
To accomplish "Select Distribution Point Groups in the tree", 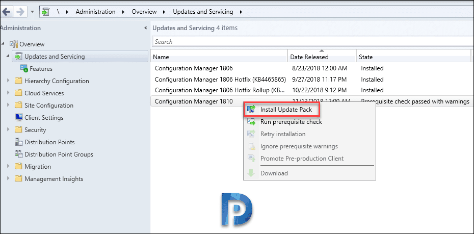I will [59, 154].
